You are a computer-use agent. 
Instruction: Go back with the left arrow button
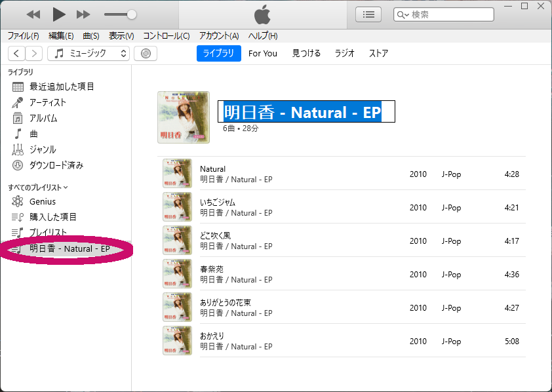tap(16, 54)
